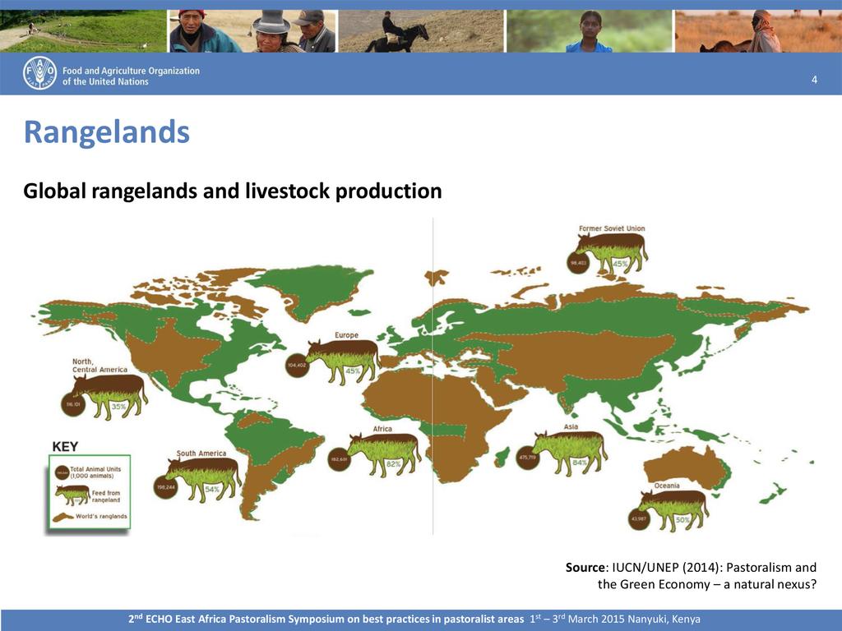The width and height of the screenshot is (842, 631).
Task: Select the Oceania 50% livestock icon
Action: pyautogui.click(x=673, y=509)
